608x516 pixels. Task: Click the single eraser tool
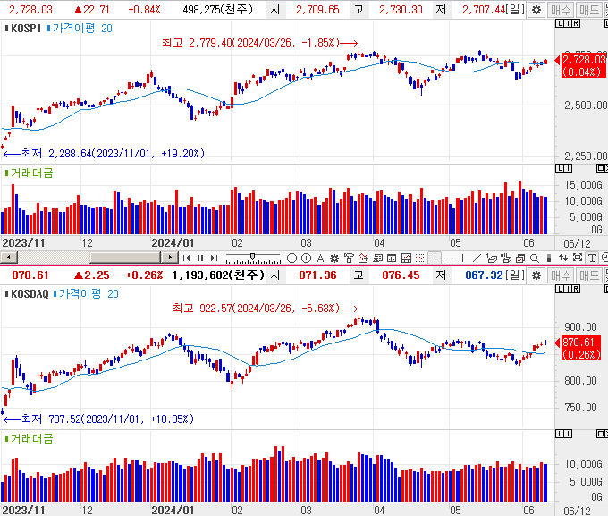click(492, 258)
